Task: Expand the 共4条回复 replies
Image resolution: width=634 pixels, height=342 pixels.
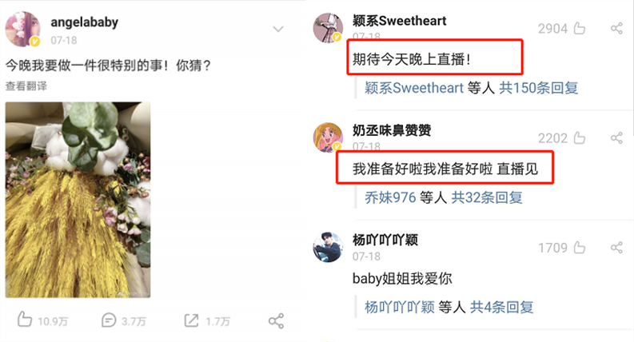Action: [501, 307]
